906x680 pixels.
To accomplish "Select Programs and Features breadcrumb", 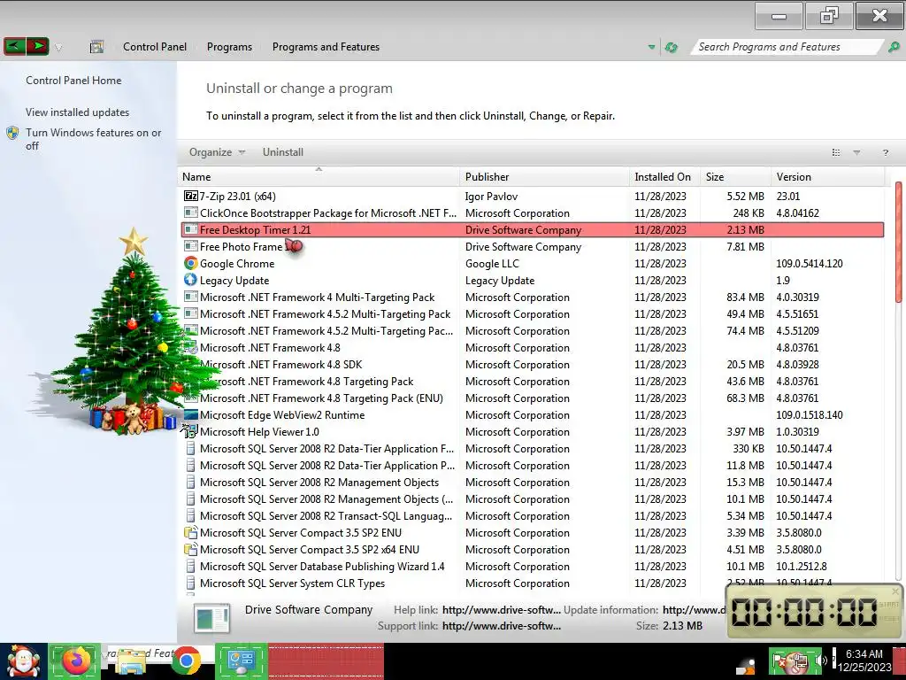I will click(x=326, y=47).
